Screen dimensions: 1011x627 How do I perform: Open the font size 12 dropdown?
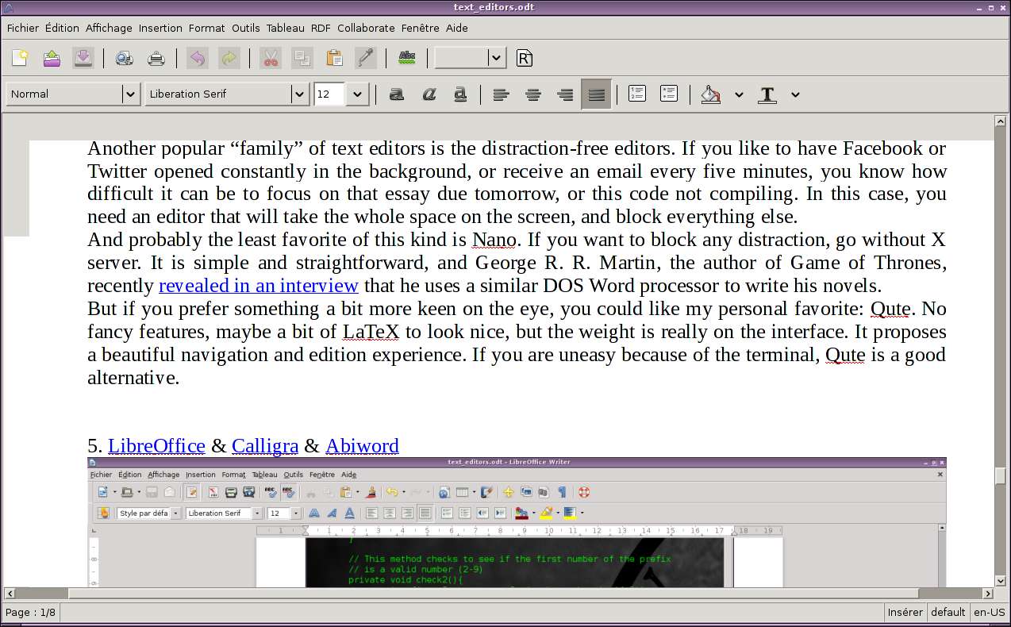coord(357,94)
